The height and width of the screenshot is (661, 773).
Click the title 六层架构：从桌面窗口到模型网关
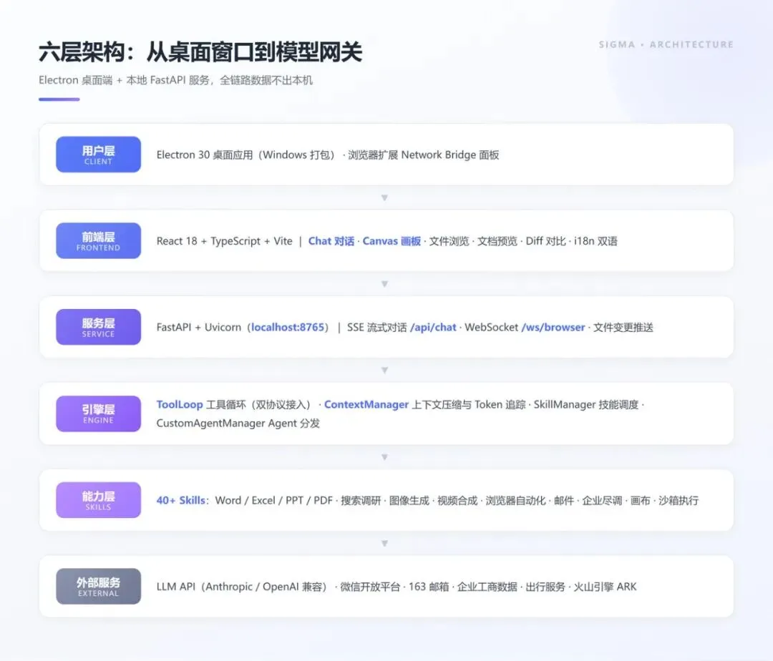[x=200, y=52]
